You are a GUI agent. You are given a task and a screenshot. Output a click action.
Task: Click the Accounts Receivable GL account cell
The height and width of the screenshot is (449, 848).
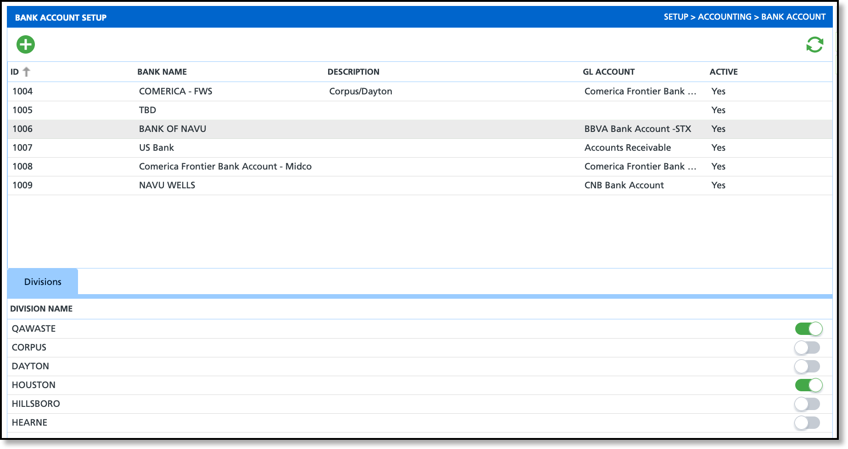pos(628,148)
